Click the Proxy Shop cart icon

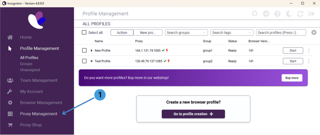(x=10, y=125)
